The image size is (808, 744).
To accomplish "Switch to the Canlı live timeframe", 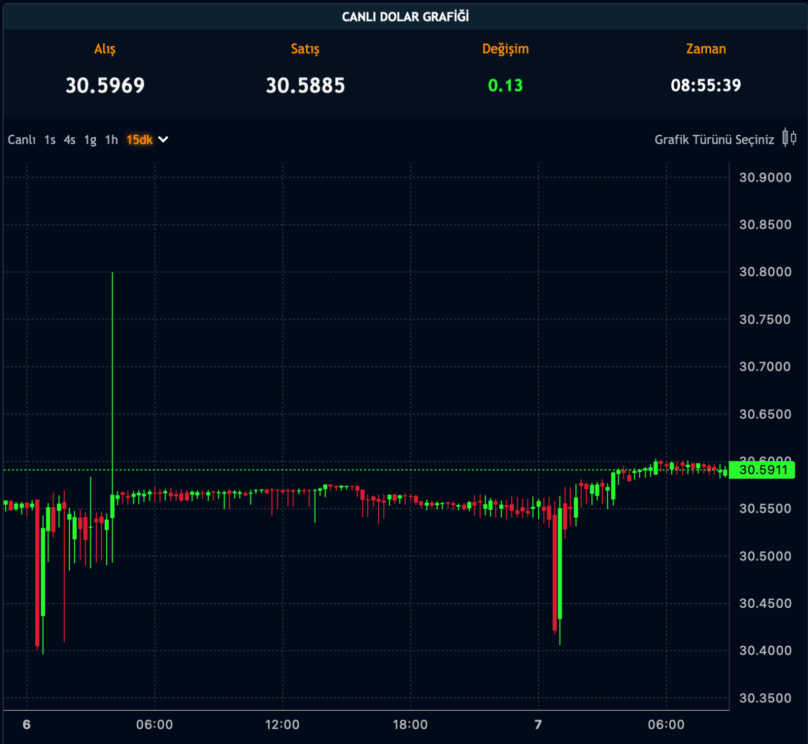I will [x=22, y=140].
